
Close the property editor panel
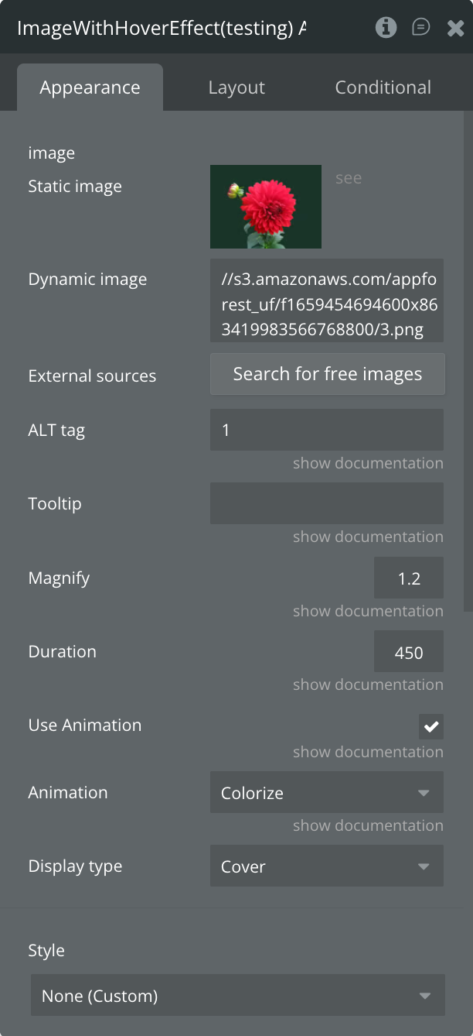click(455, 29)
